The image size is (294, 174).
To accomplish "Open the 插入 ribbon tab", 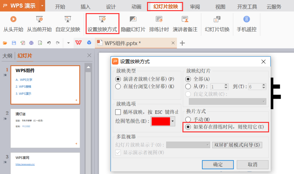I will 85,7.
